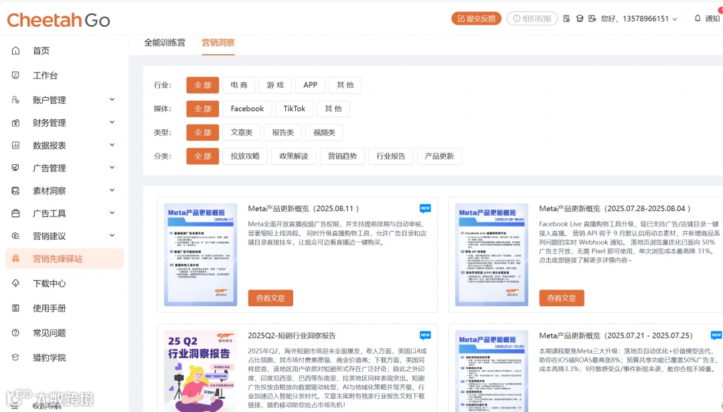723x412 pixels.
Task: Switch to 营销洞察 tab
Action: pyautogui.click(x=218, y=42)
